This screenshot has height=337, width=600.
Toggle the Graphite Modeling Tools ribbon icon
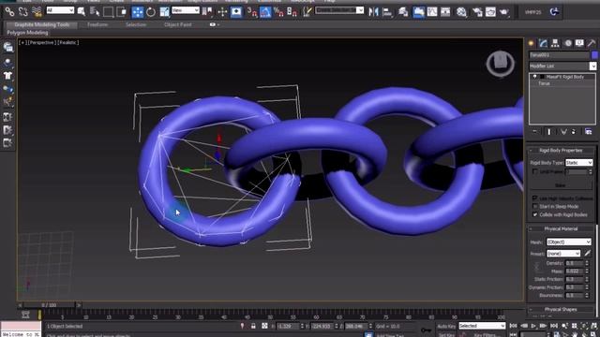click(x=419, y=12)
